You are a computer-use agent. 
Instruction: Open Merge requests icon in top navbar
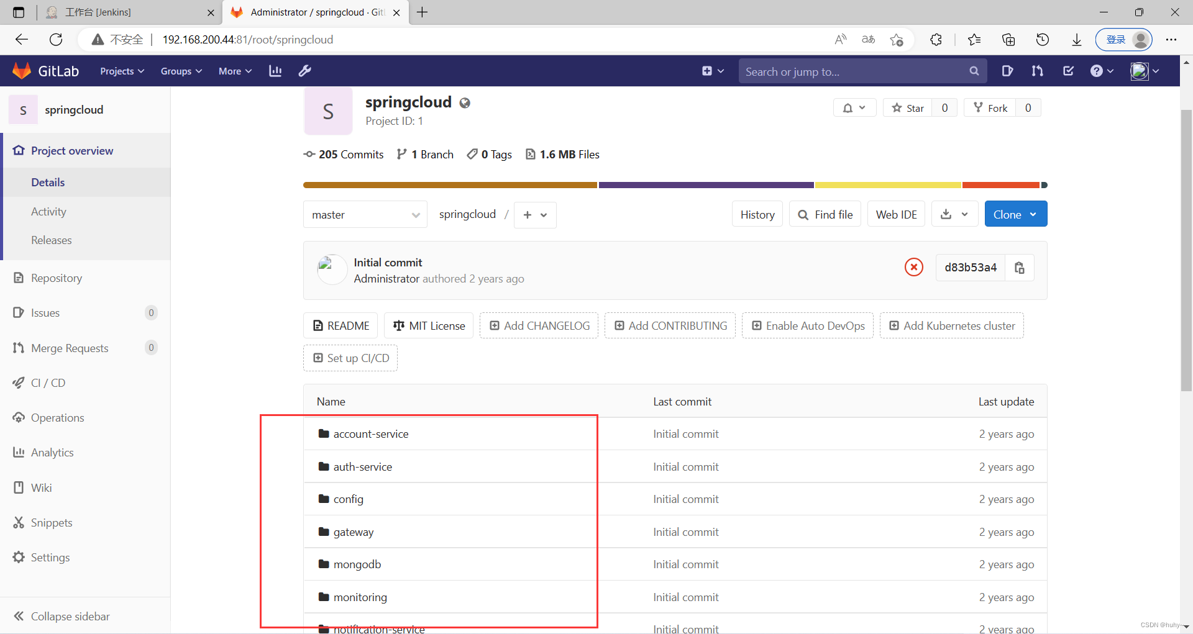(x=1037, y=71)
